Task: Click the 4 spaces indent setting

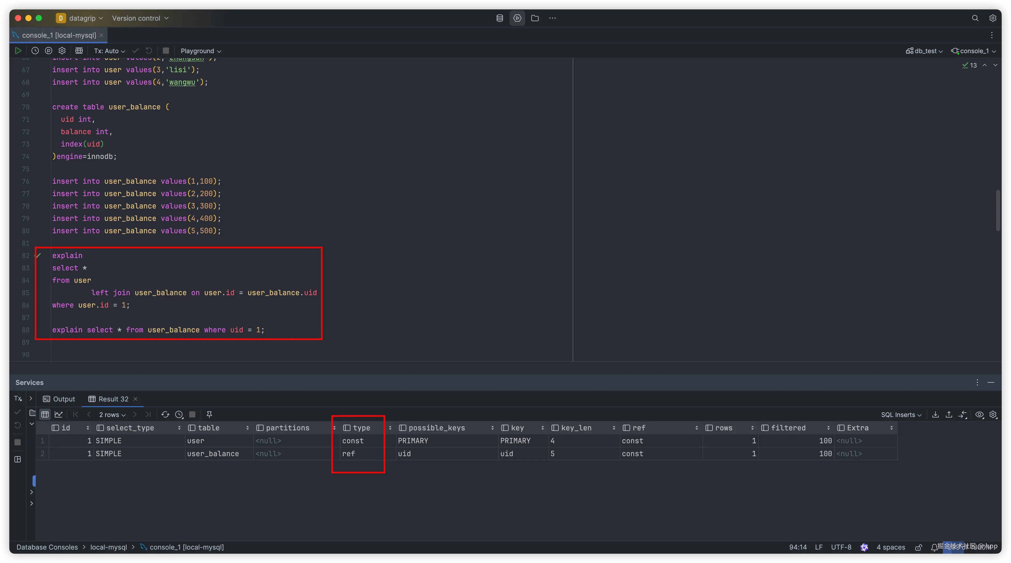Action: [891, 547]
